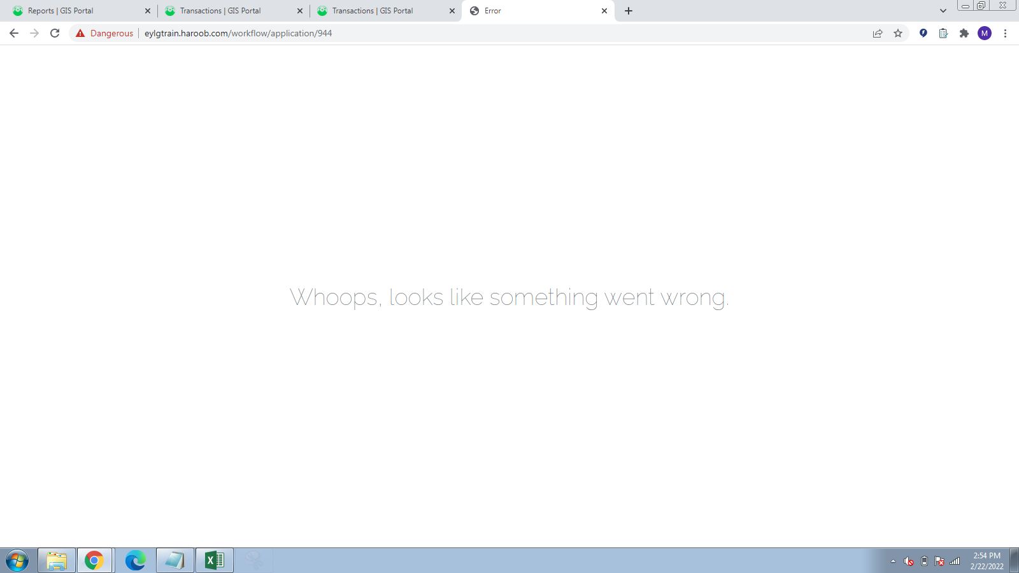Close the second Transactions tab
The height and width of the screenshot is (573, 1019).
[452, 11]
